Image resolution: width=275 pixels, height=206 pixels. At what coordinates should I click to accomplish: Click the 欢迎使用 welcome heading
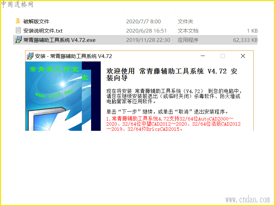(x=172, y=75)
